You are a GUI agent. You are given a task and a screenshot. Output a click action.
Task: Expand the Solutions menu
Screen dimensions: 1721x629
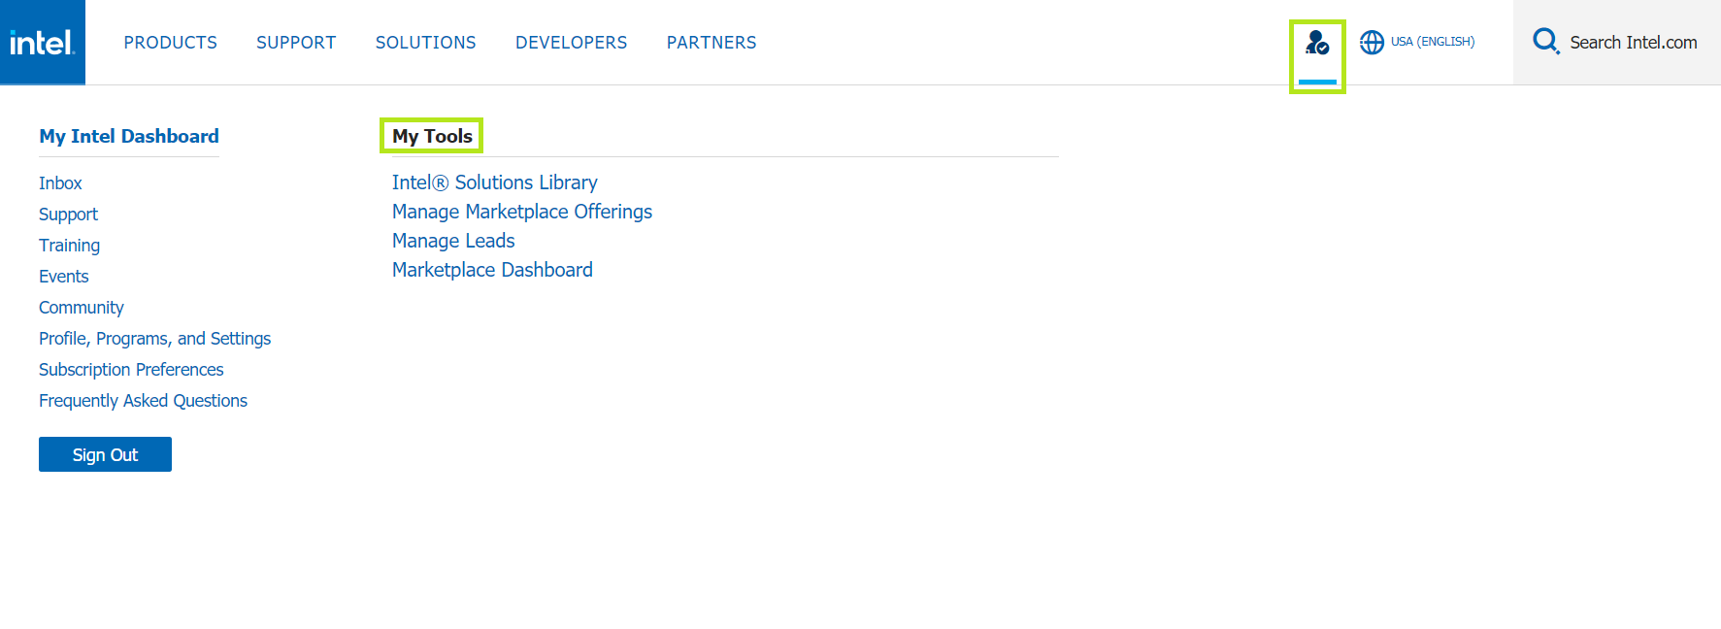pos(426,43)
